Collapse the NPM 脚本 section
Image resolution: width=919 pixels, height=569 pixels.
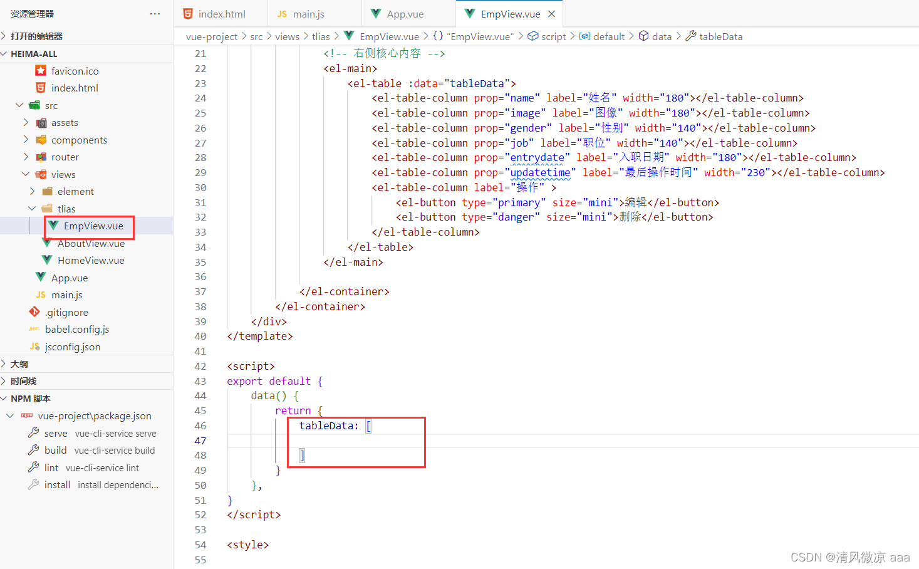click(x=4, y=399)
